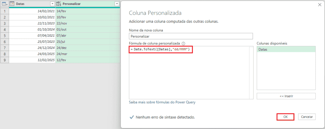Click the table menu icon in the grid corner

click(4, 4)
